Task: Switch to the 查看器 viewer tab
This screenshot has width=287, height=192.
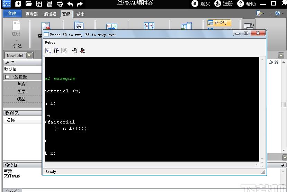Action: [32, 14]
